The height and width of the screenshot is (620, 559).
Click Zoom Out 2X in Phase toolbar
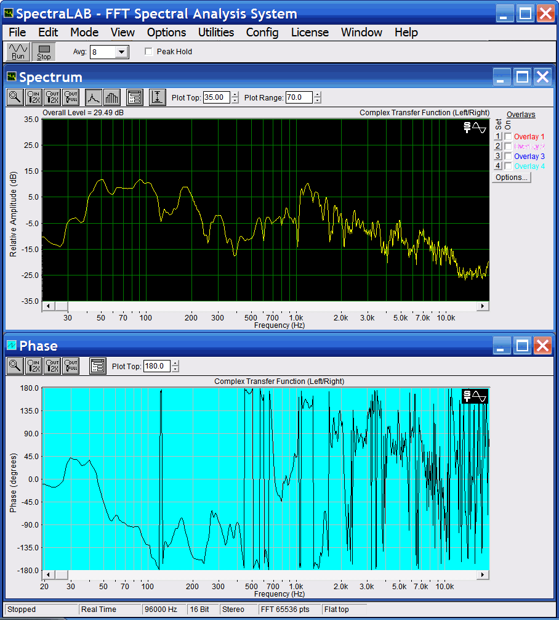pos(52,365)
